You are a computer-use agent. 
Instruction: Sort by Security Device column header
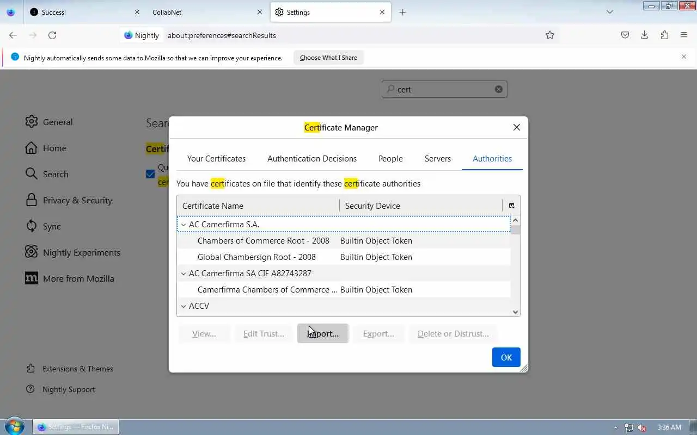[421, 206]
